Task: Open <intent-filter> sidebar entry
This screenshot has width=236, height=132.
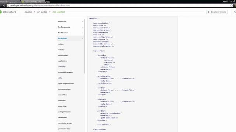Action: 62,95
